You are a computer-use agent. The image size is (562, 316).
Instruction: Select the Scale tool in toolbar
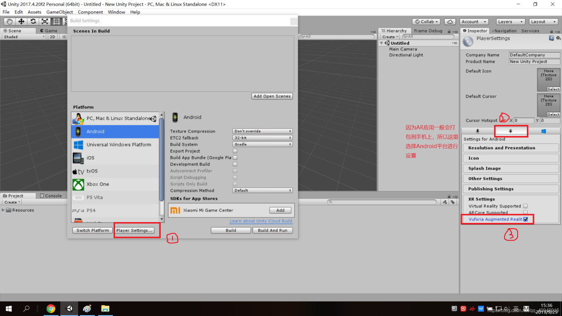click(45, 21)
